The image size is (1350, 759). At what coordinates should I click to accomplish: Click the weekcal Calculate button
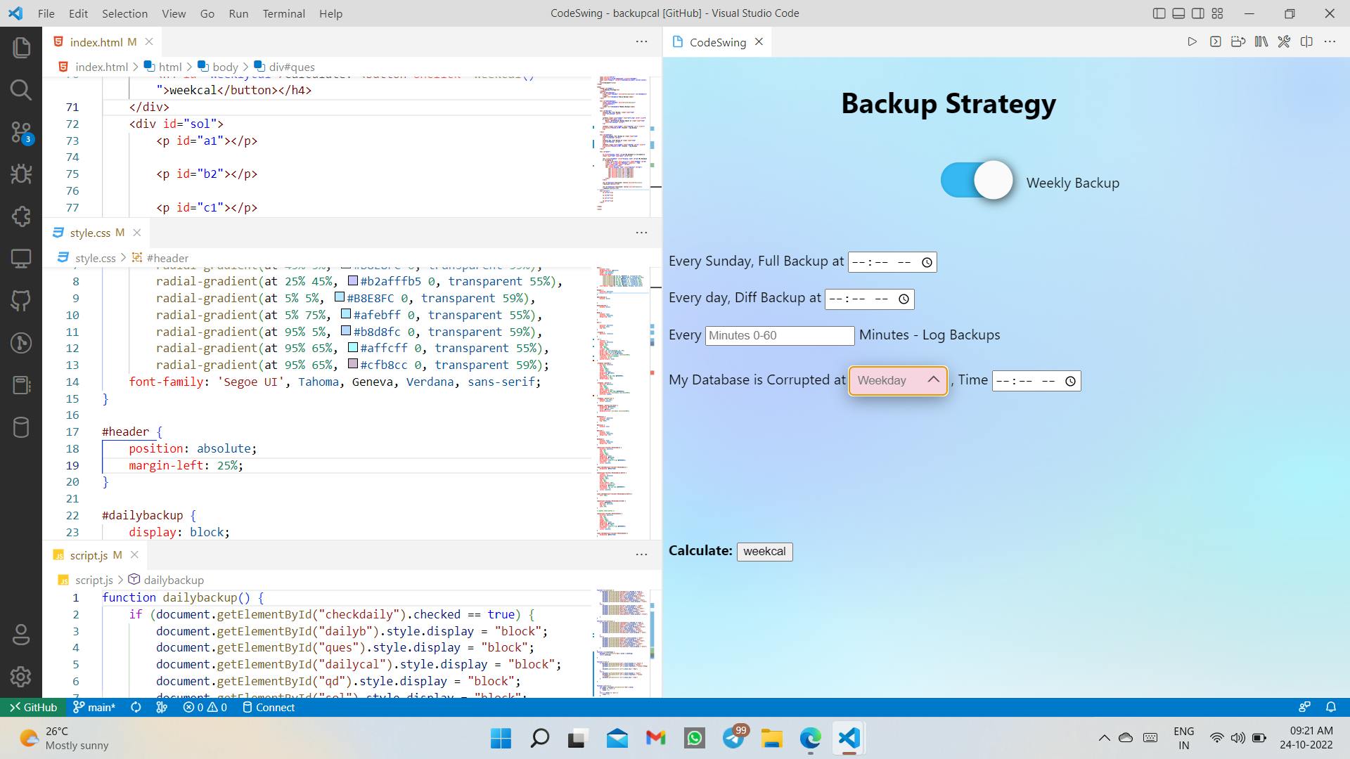[x=766, y=550]
